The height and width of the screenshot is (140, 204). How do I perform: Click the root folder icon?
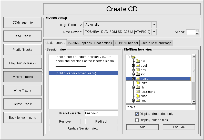click(133, 57)
